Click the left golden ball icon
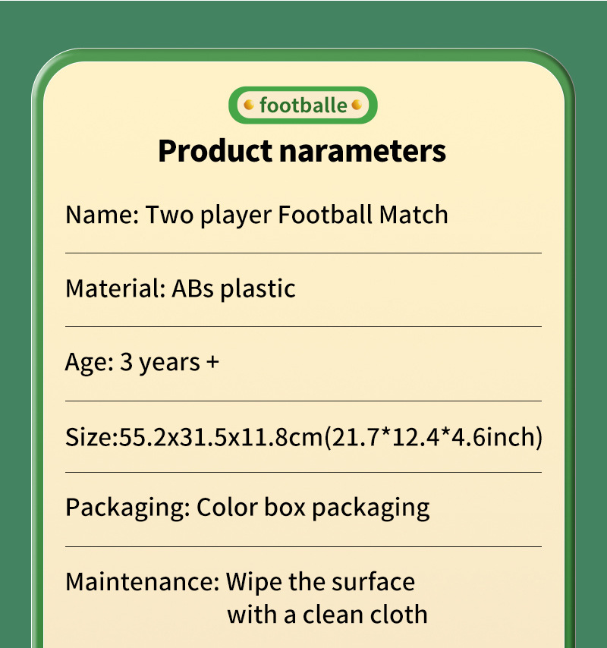The image size is (607, 648). 248,105
